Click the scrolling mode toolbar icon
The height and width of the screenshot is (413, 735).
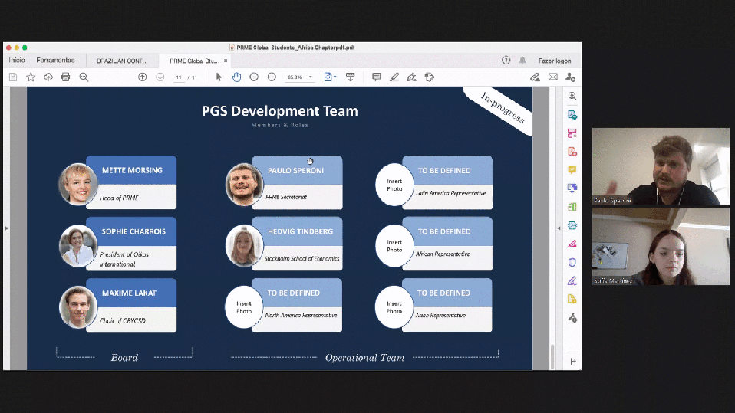350,77
